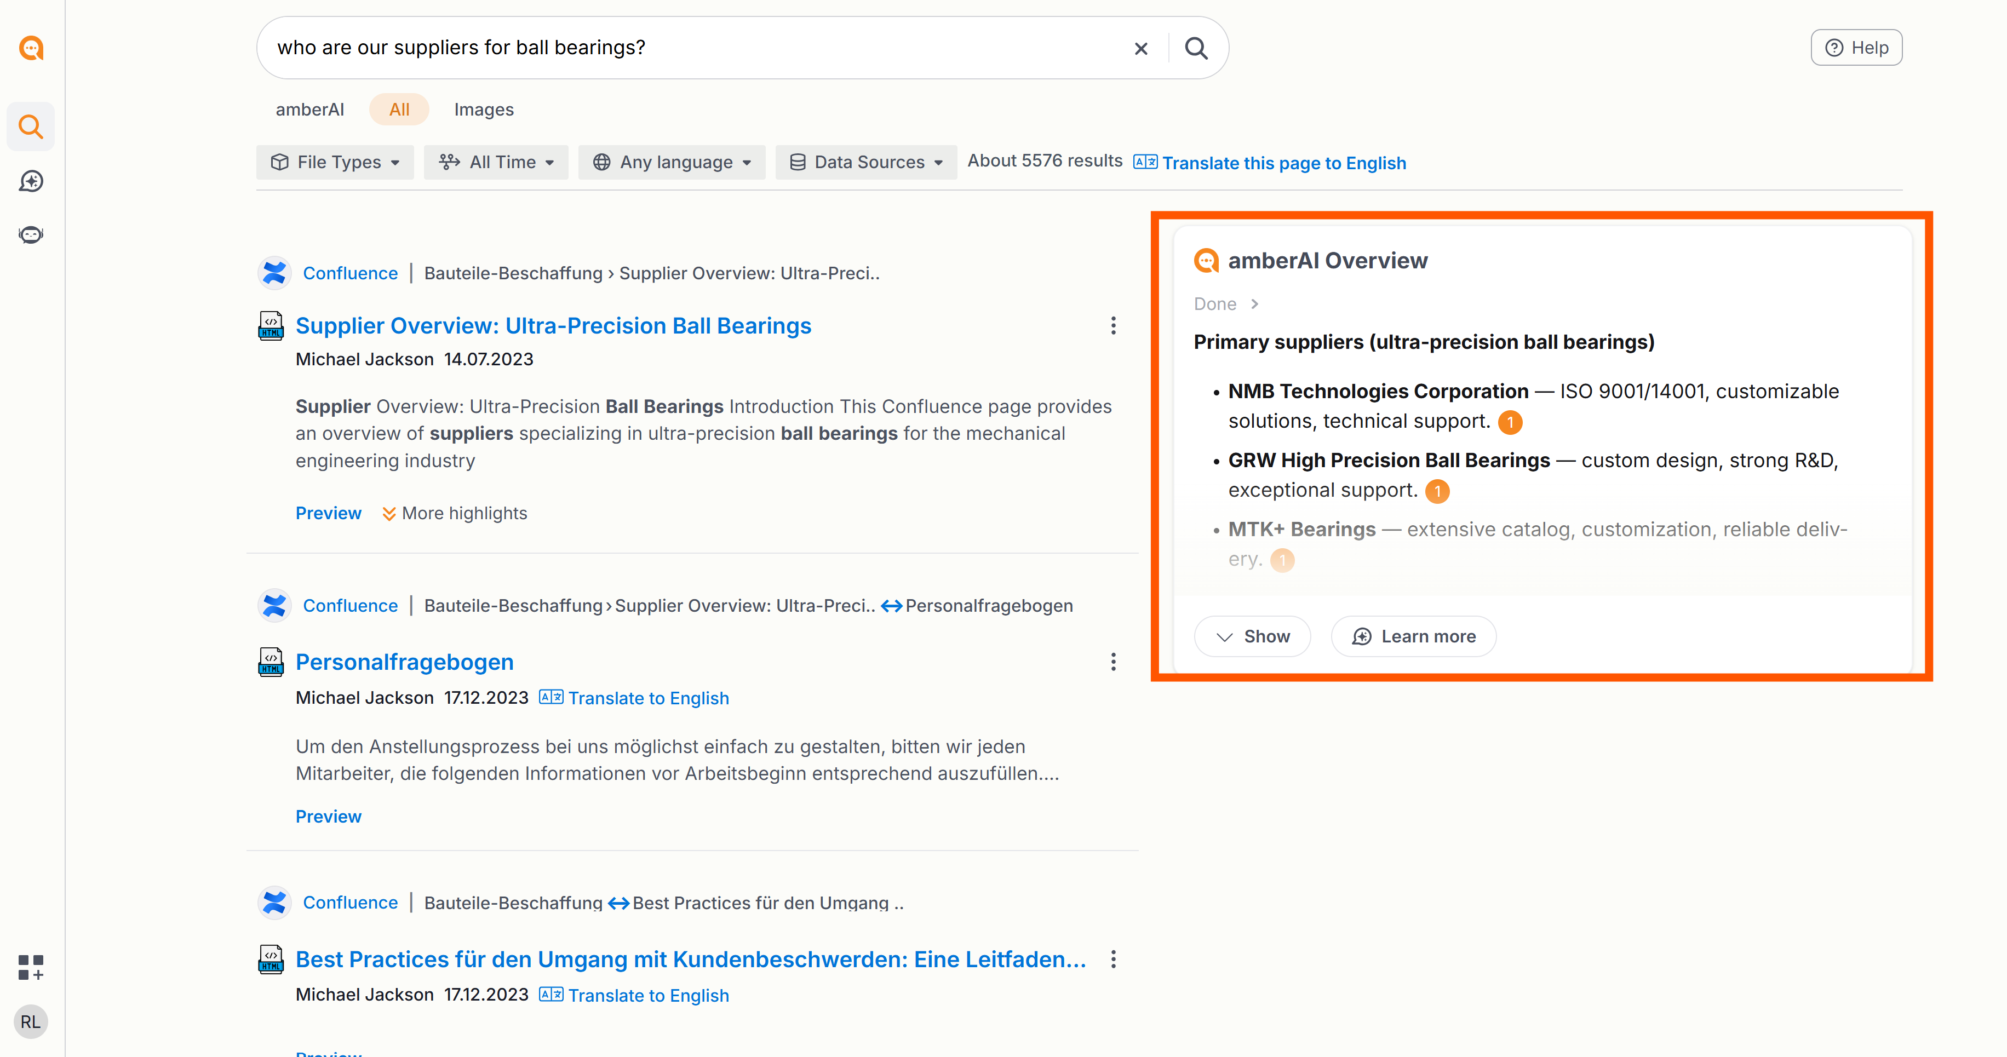The height and width of the screenshot is (1057, 2007).
Task: Click 'GRW High Precision Ball Bearings' in the overview
Action: [x=1389, y=461]
